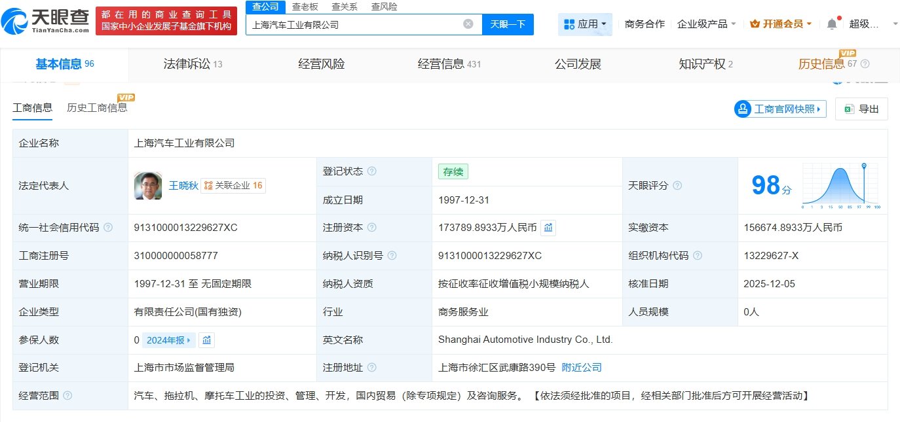This screenshot has width=900, height=422.
Task: Open the 开通会员 dropdown
Action: [x=780, y=24]
